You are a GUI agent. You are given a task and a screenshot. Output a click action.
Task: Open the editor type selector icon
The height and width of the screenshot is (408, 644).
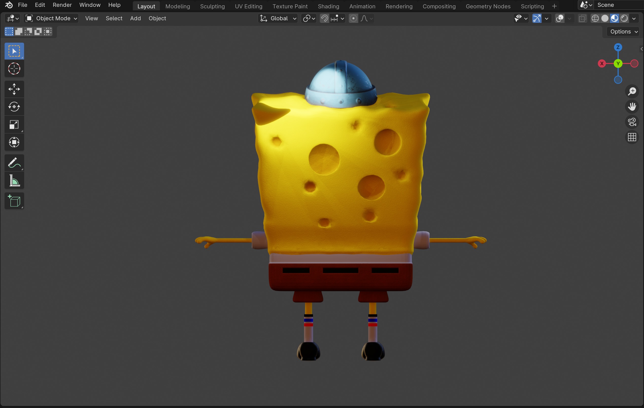[x=12, y=18]
